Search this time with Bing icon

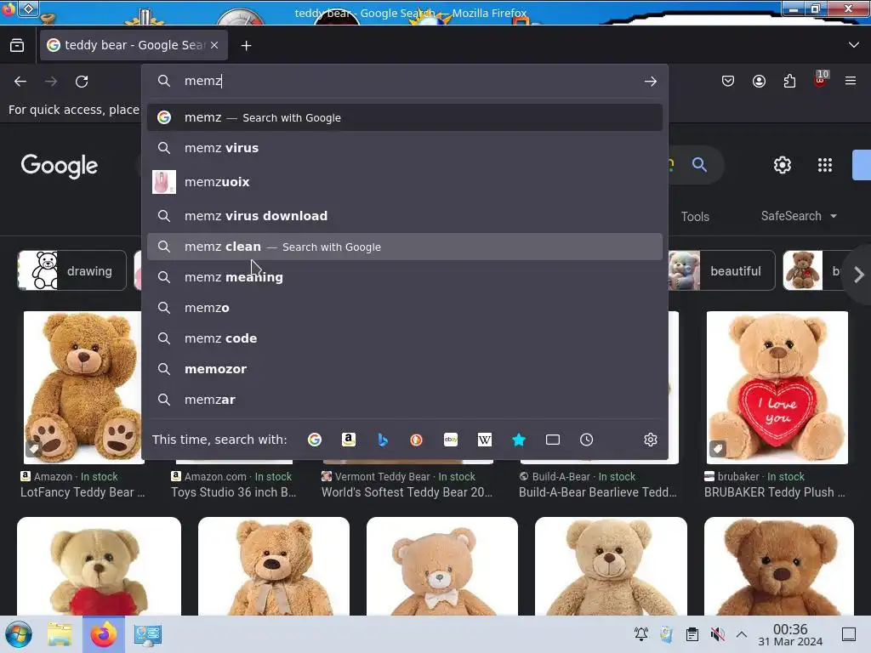383,440
